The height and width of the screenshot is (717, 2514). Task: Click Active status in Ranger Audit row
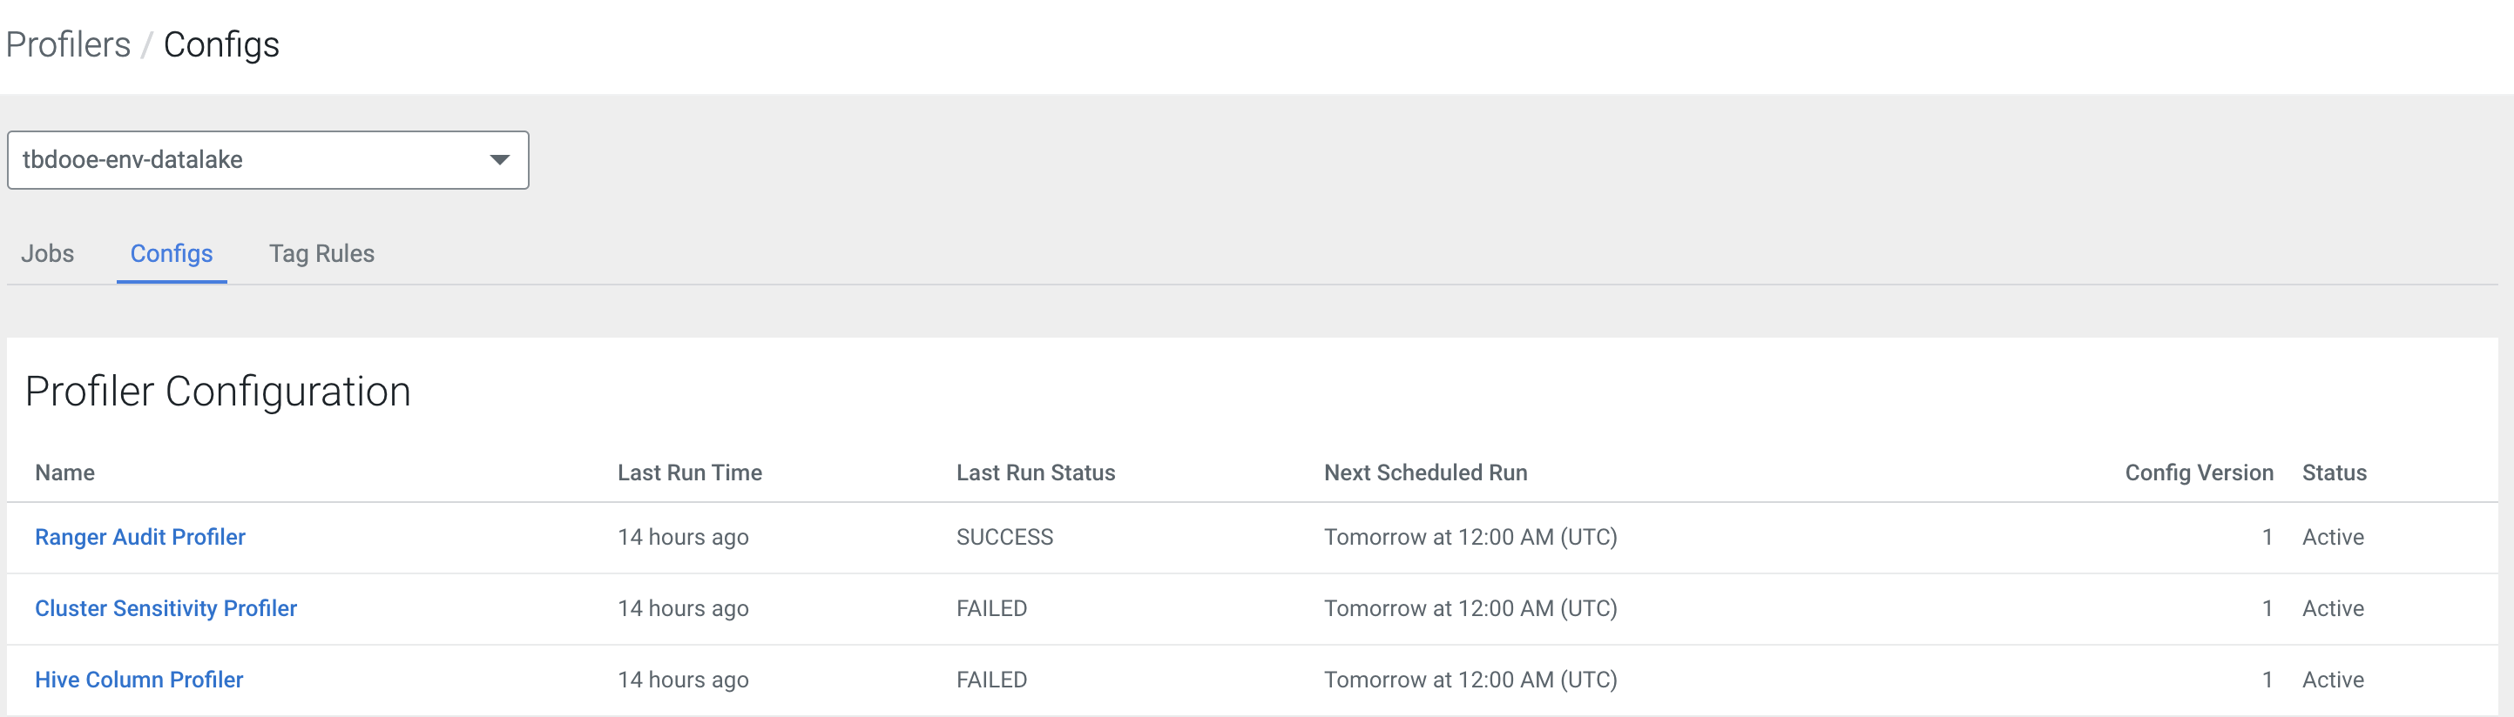[x=2333, y=538]
